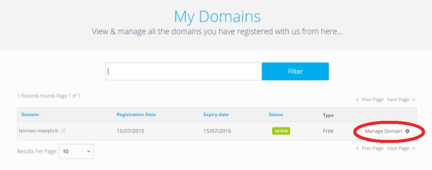The width and height of the screenshot is (432, 170).
Task: Sort by the Status column header
Action: [276, 115]
